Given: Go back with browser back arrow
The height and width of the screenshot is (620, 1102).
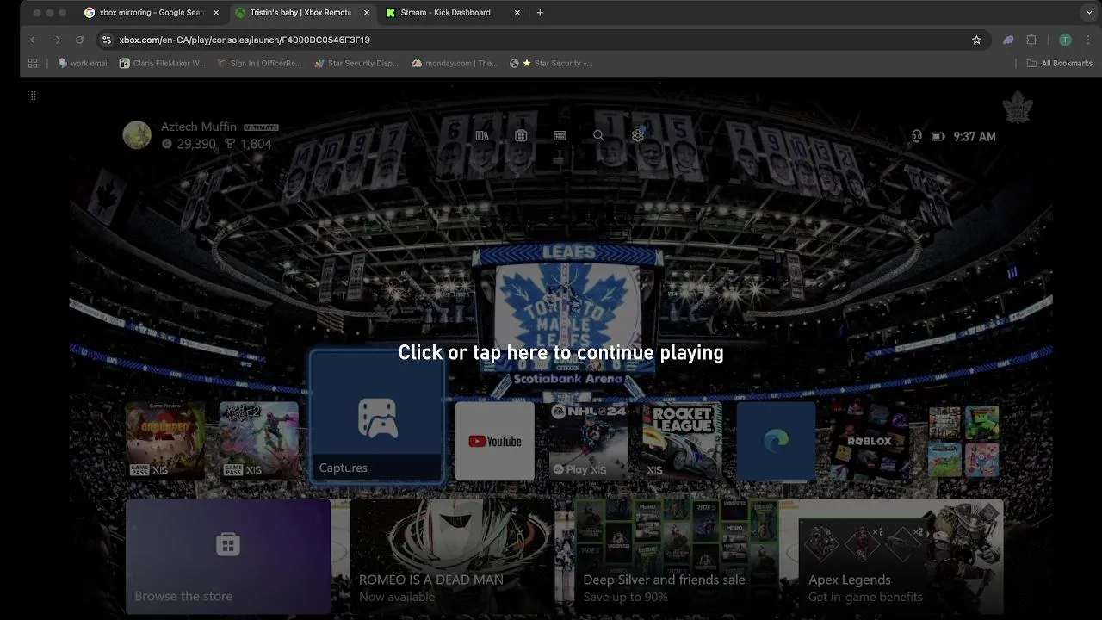Looking at the screenshot, I should click(x=34, y=40).
